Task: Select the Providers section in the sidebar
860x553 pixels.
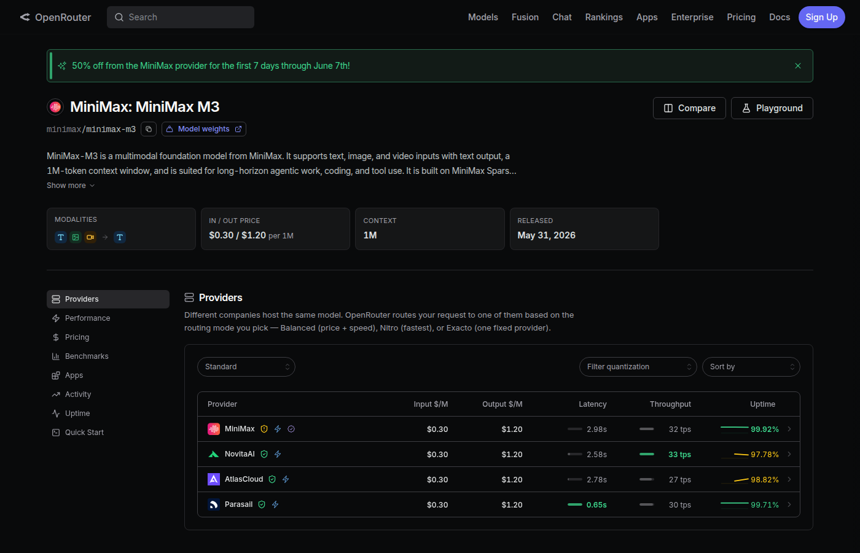Action: click(x=108, y=299)
